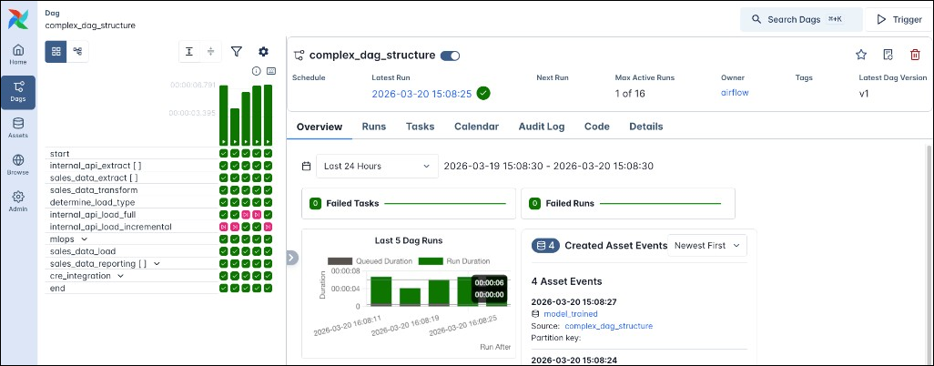Open the airflow owner link
The height and width of the screenshot is (366, 934).
pos(735,92)
